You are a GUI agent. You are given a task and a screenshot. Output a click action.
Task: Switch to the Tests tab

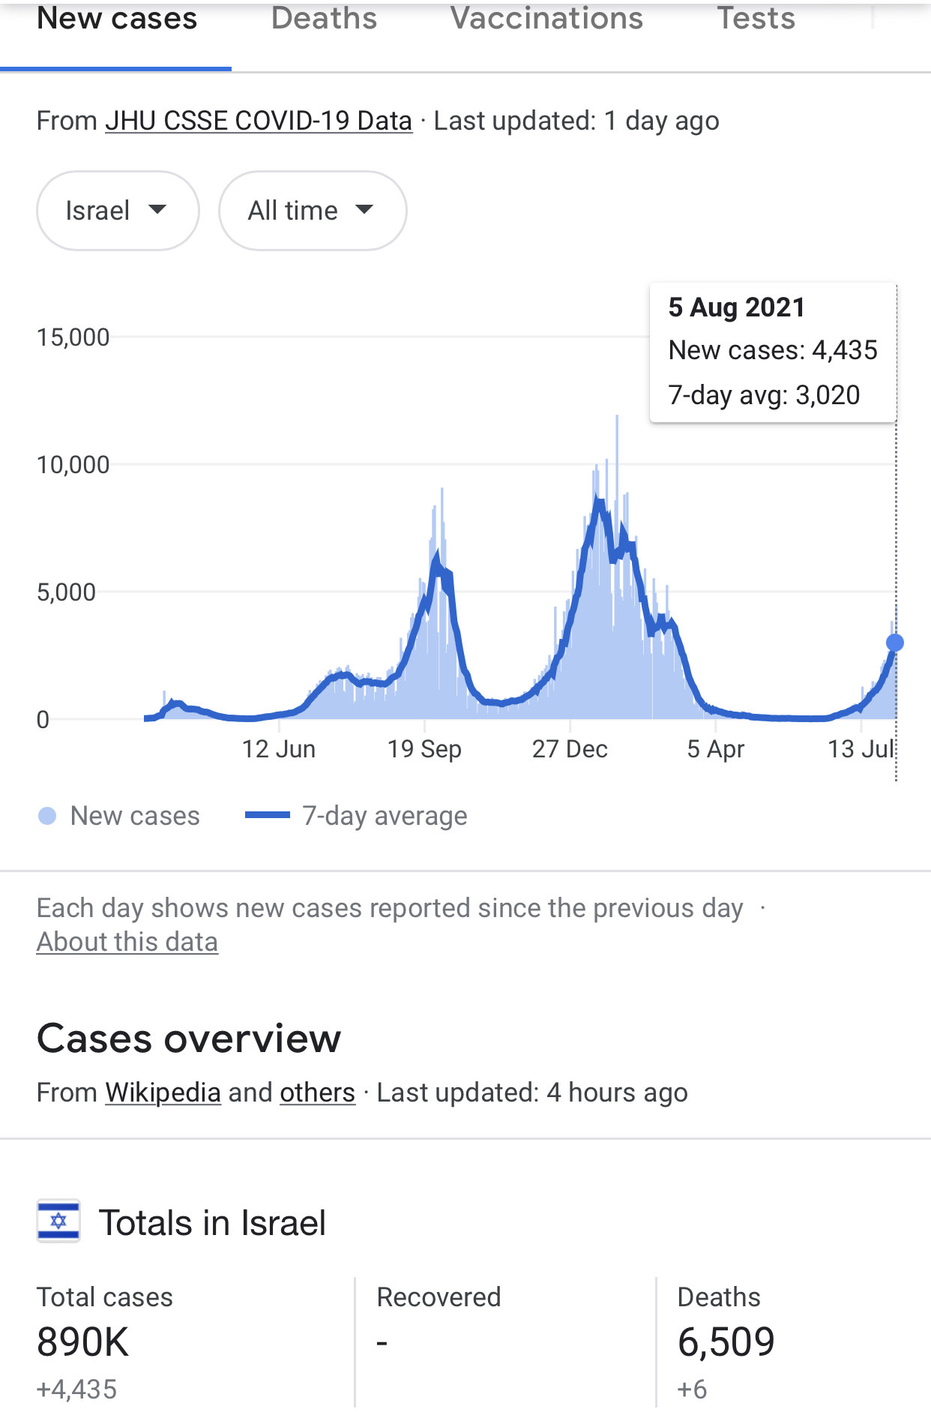[756, 19]
